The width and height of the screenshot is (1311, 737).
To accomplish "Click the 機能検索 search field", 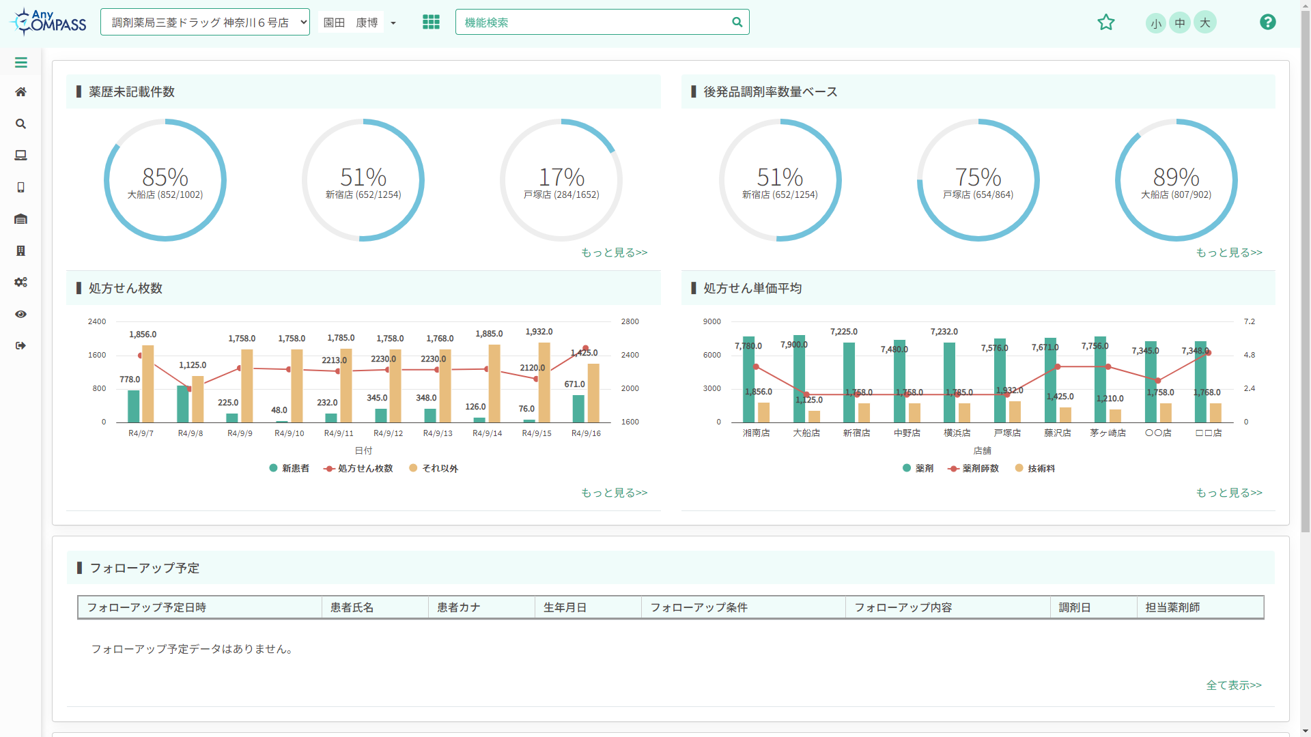I will coord(594,23).
